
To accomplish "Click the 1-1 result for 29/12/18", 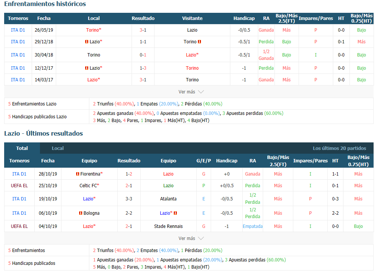I will coord(143,42).
